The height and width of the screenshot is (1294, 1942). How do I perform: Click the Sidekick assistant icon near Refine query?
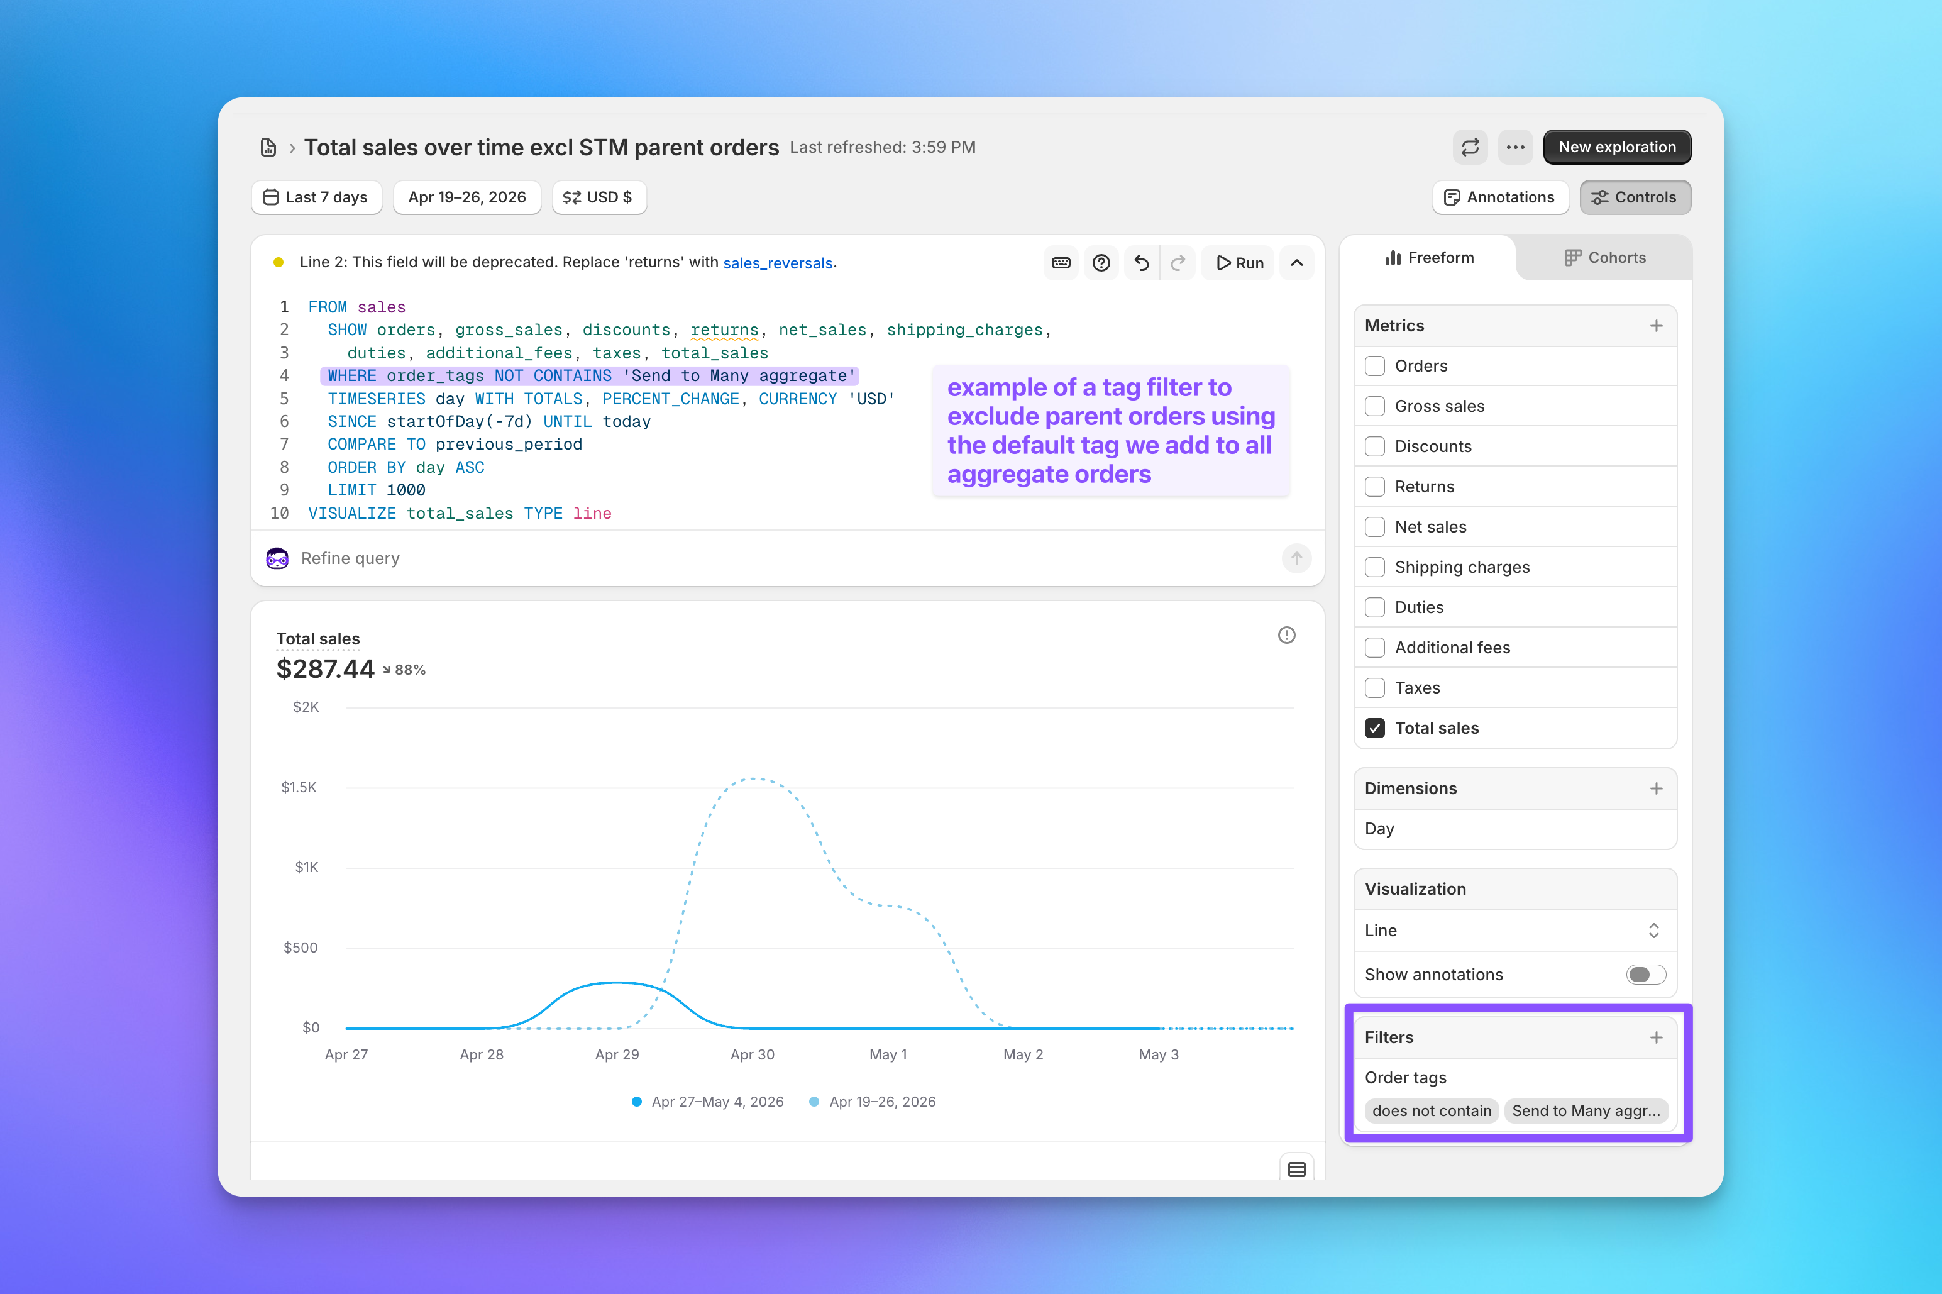(x=277, y=559)
